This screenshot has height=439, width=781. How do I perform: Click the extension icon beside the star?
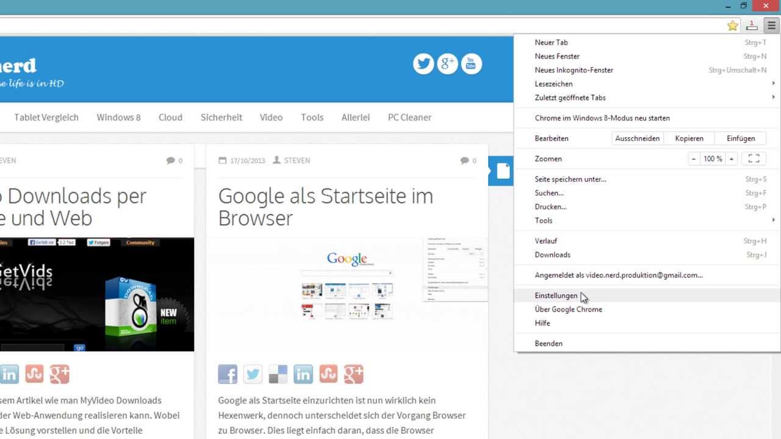click(752, 26)
